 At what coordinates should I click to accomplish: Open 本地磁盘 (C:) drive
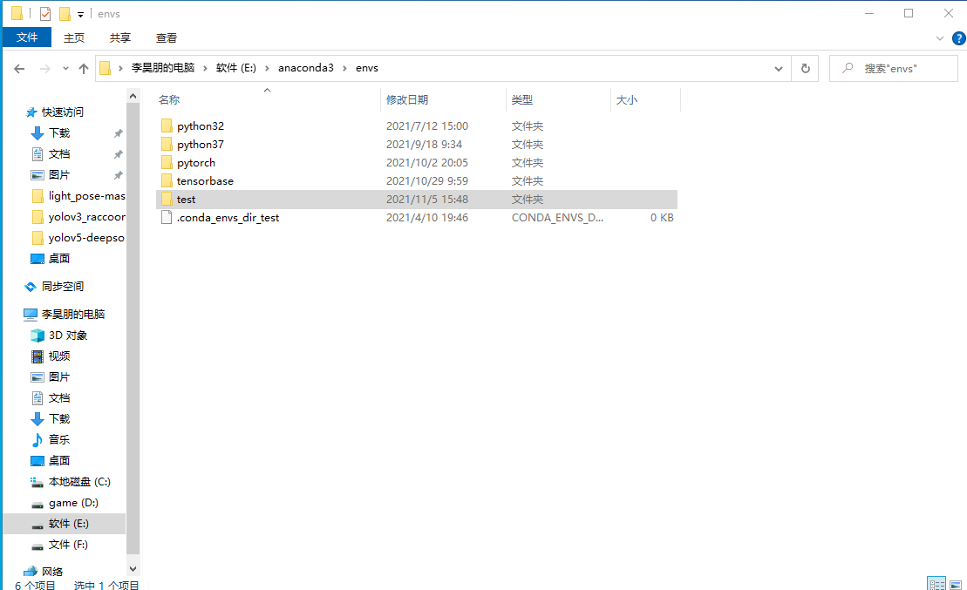coord(79,481)
